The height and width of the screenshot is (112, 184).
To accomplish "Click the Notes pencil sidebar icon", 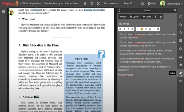I will coord(181,73).
